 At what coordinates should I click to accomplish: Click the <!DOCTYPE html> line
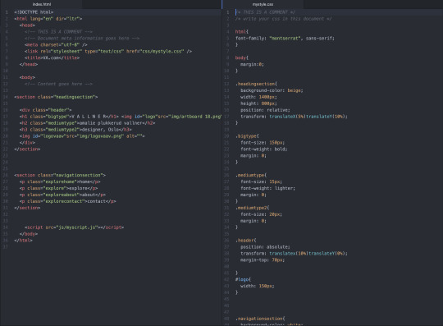coord(34,12)
